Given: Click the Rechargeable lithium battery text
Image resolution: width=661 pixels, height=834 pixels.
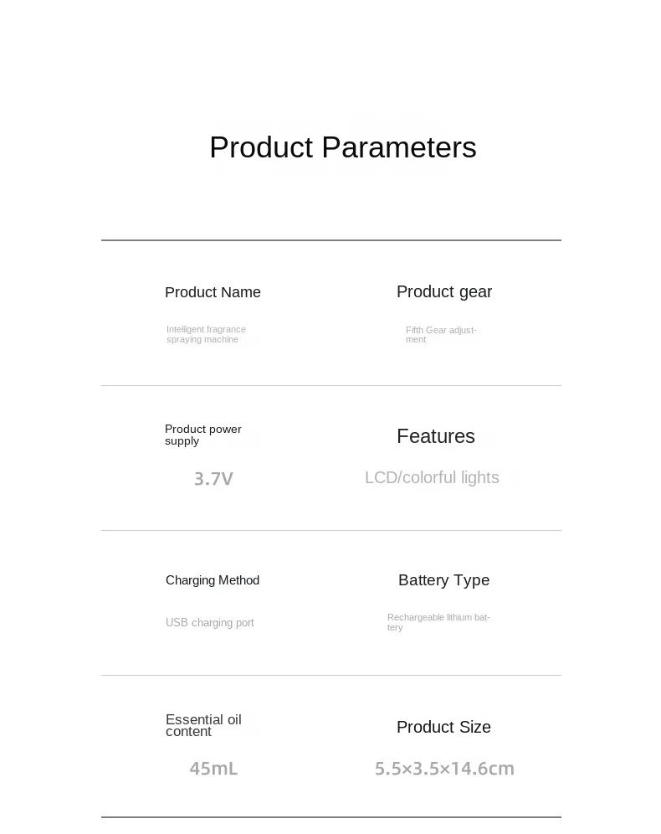Looking at the screenshot, I should [438, 622].
